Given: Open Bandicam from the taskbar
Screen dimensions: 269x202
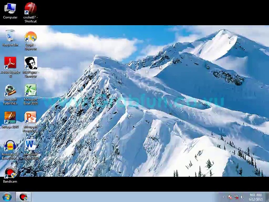Looking at the screenshot, I should pyautogui.click(x=24, y=197).
